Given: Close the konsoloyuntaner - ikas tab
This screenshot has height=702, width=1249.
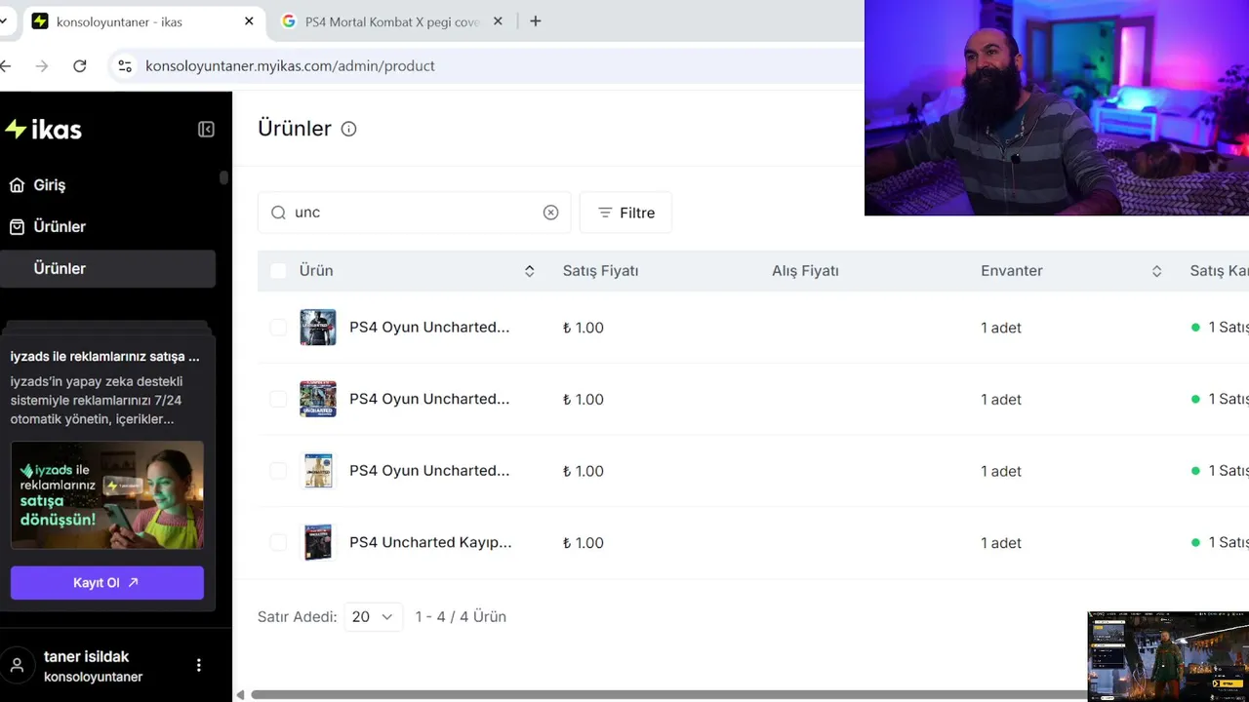Looking at the screenshot, I should coord(249,21).
